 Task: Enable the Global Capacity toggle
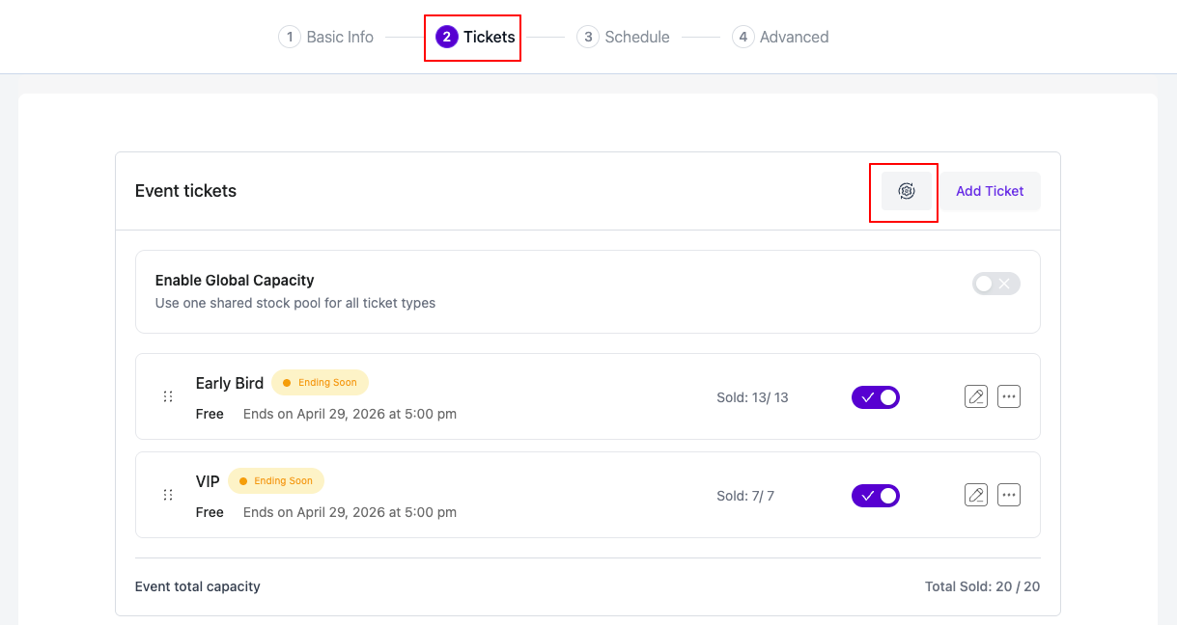click(x=995, y=283)
